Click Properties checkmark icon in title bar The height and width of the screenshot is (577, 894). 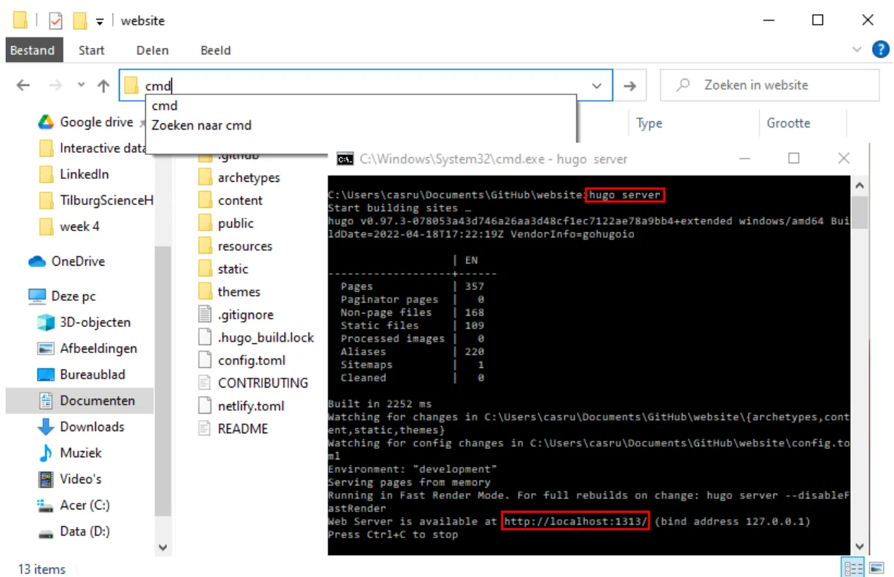point(56,20)
